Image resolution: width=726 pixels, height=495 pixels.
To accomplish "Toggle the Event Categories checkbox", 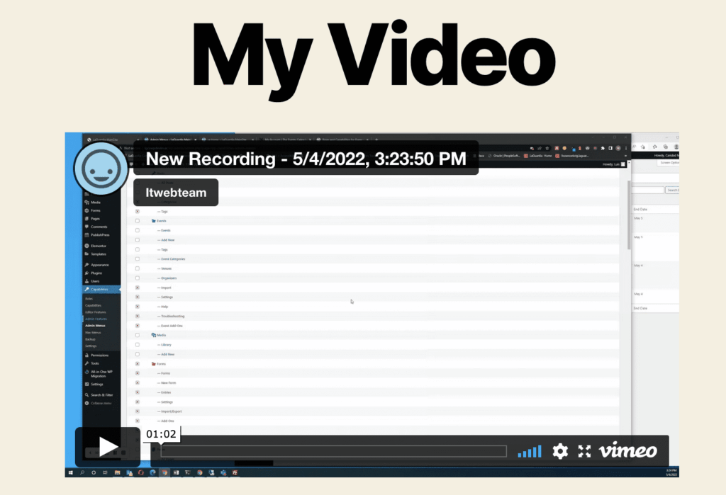I will pyautogui.click(x=137, y=259).
